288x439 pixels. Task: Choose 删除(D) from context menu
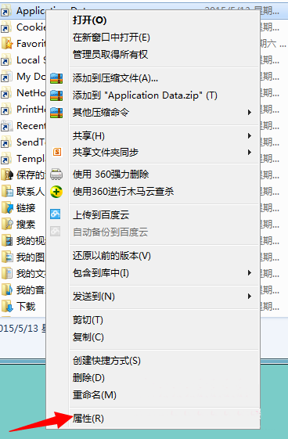click(x=88, y=378)
